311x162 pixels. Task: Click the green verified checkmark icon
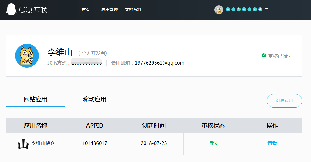tap(264, 55)
